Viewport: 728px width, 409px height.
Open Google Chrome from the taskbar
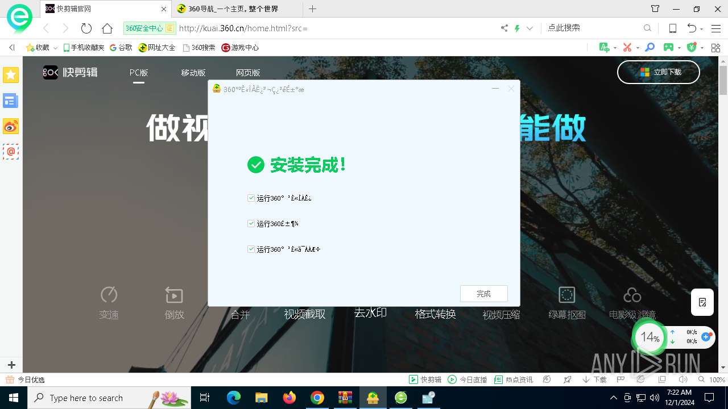click(x=317, y=398)
